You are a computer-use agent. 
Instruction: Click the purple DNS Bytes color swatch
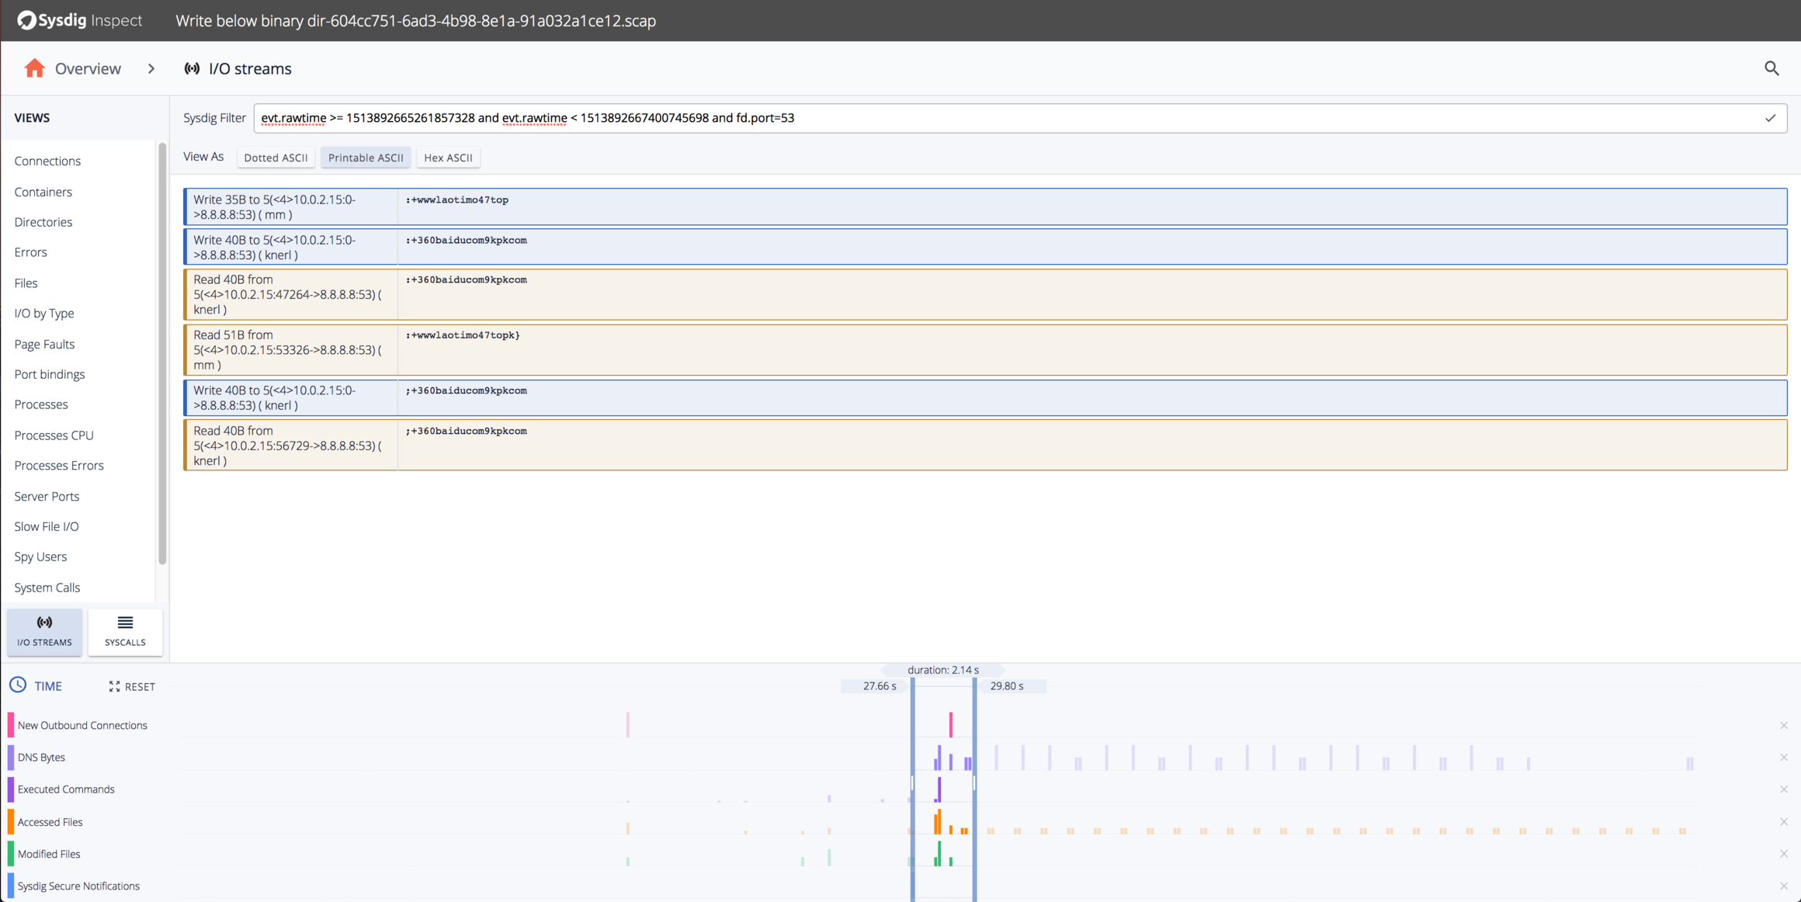pyautogui.click(x=11, y=757)
